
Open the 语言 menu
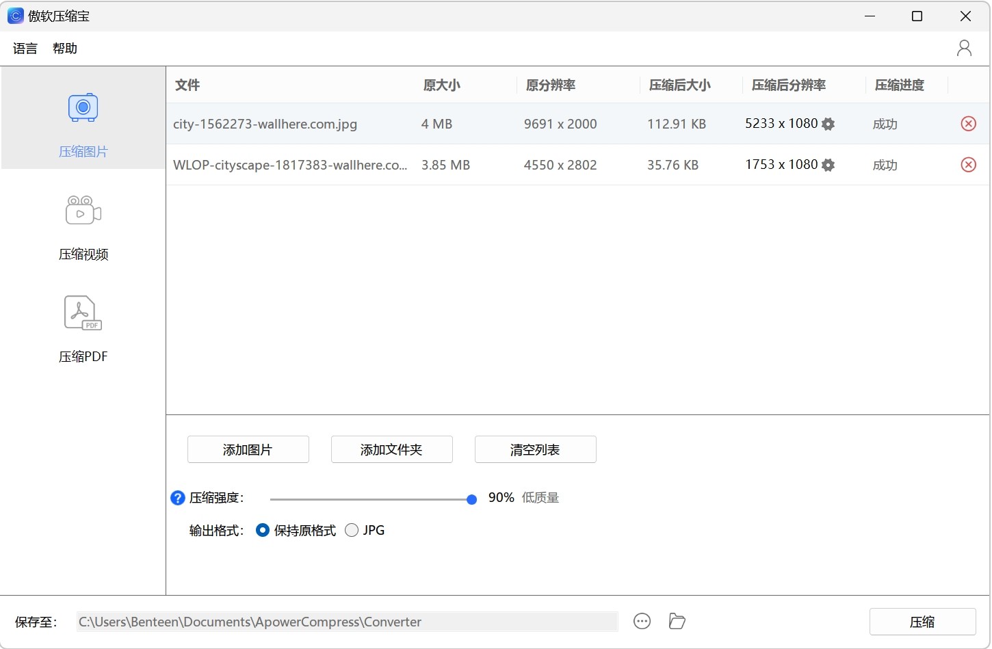tap(25, 49)
